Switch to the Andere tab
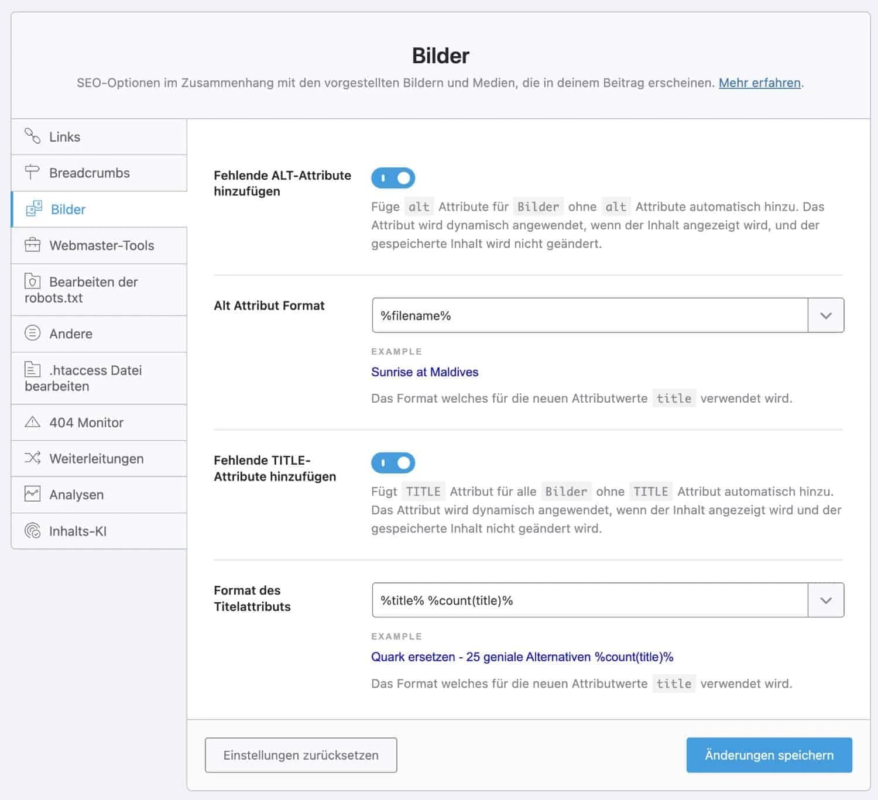Viewport: 878px width, 800px height. [71, 334]
